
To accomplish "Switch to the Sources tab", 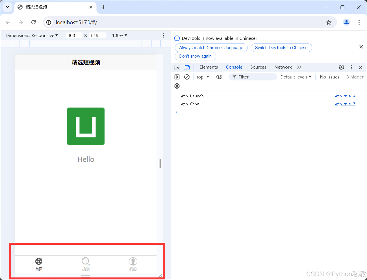I will (x=258, y=67).
